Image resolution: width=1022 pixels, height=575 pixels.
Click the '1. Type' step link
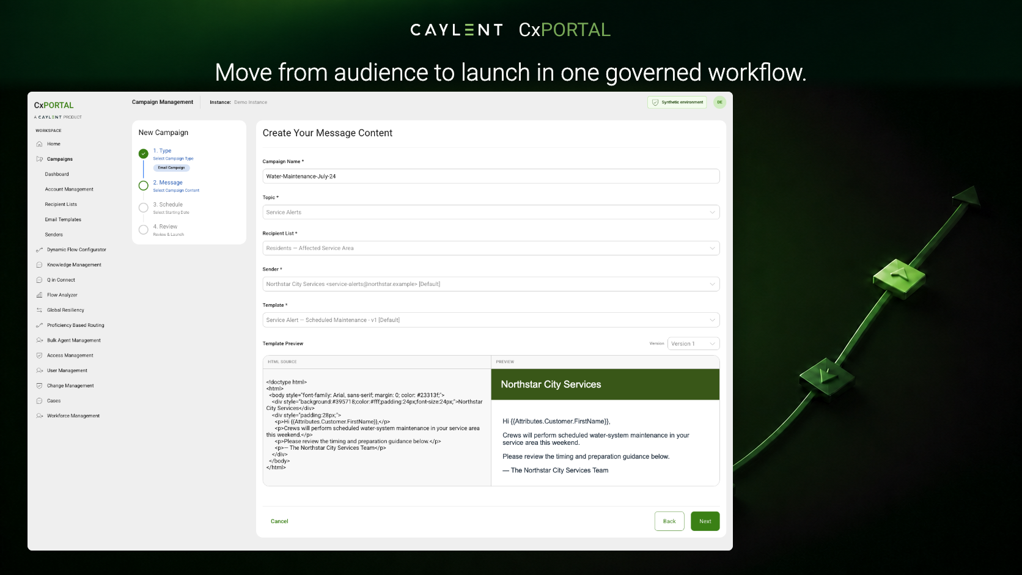(163, 150)
